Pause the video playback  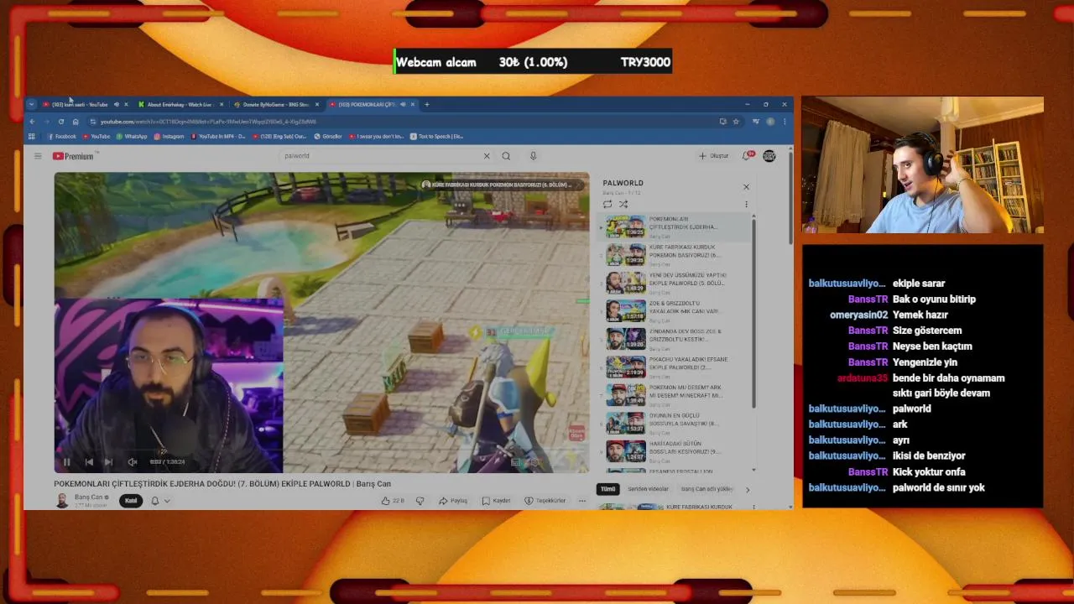coord(67,461)
